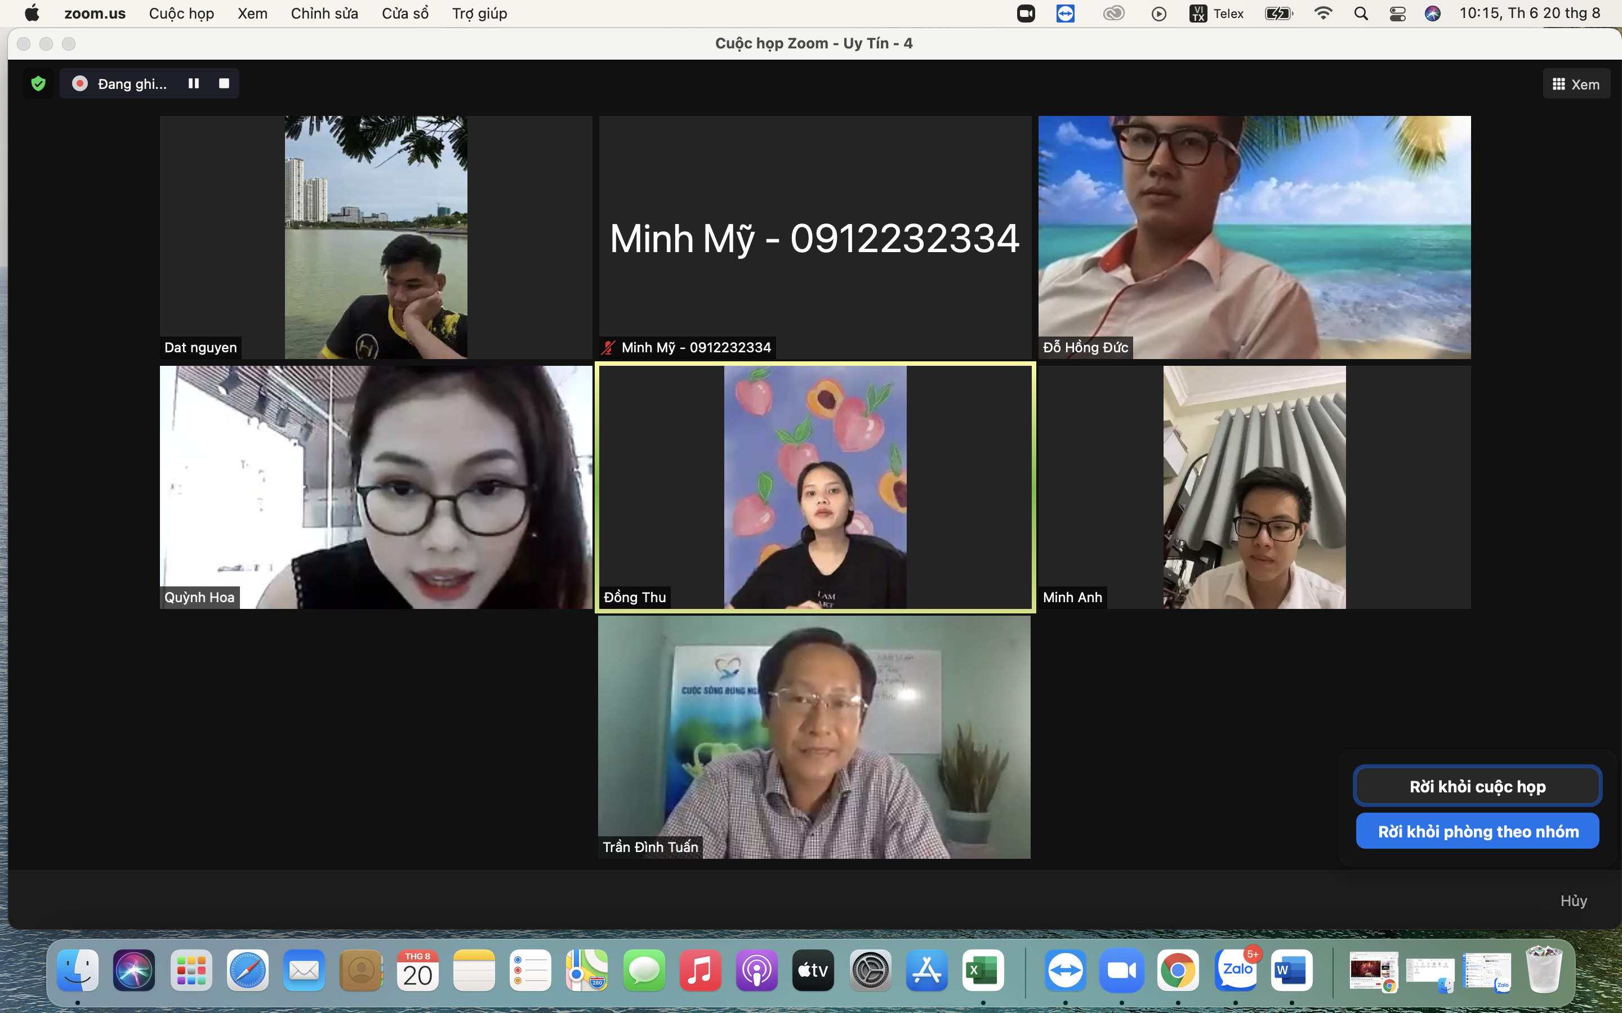Image resolution: width=1622 pixels, height=1013 pixels.
Task: Open the Telex input source menu
Action: pos(1216,14)
